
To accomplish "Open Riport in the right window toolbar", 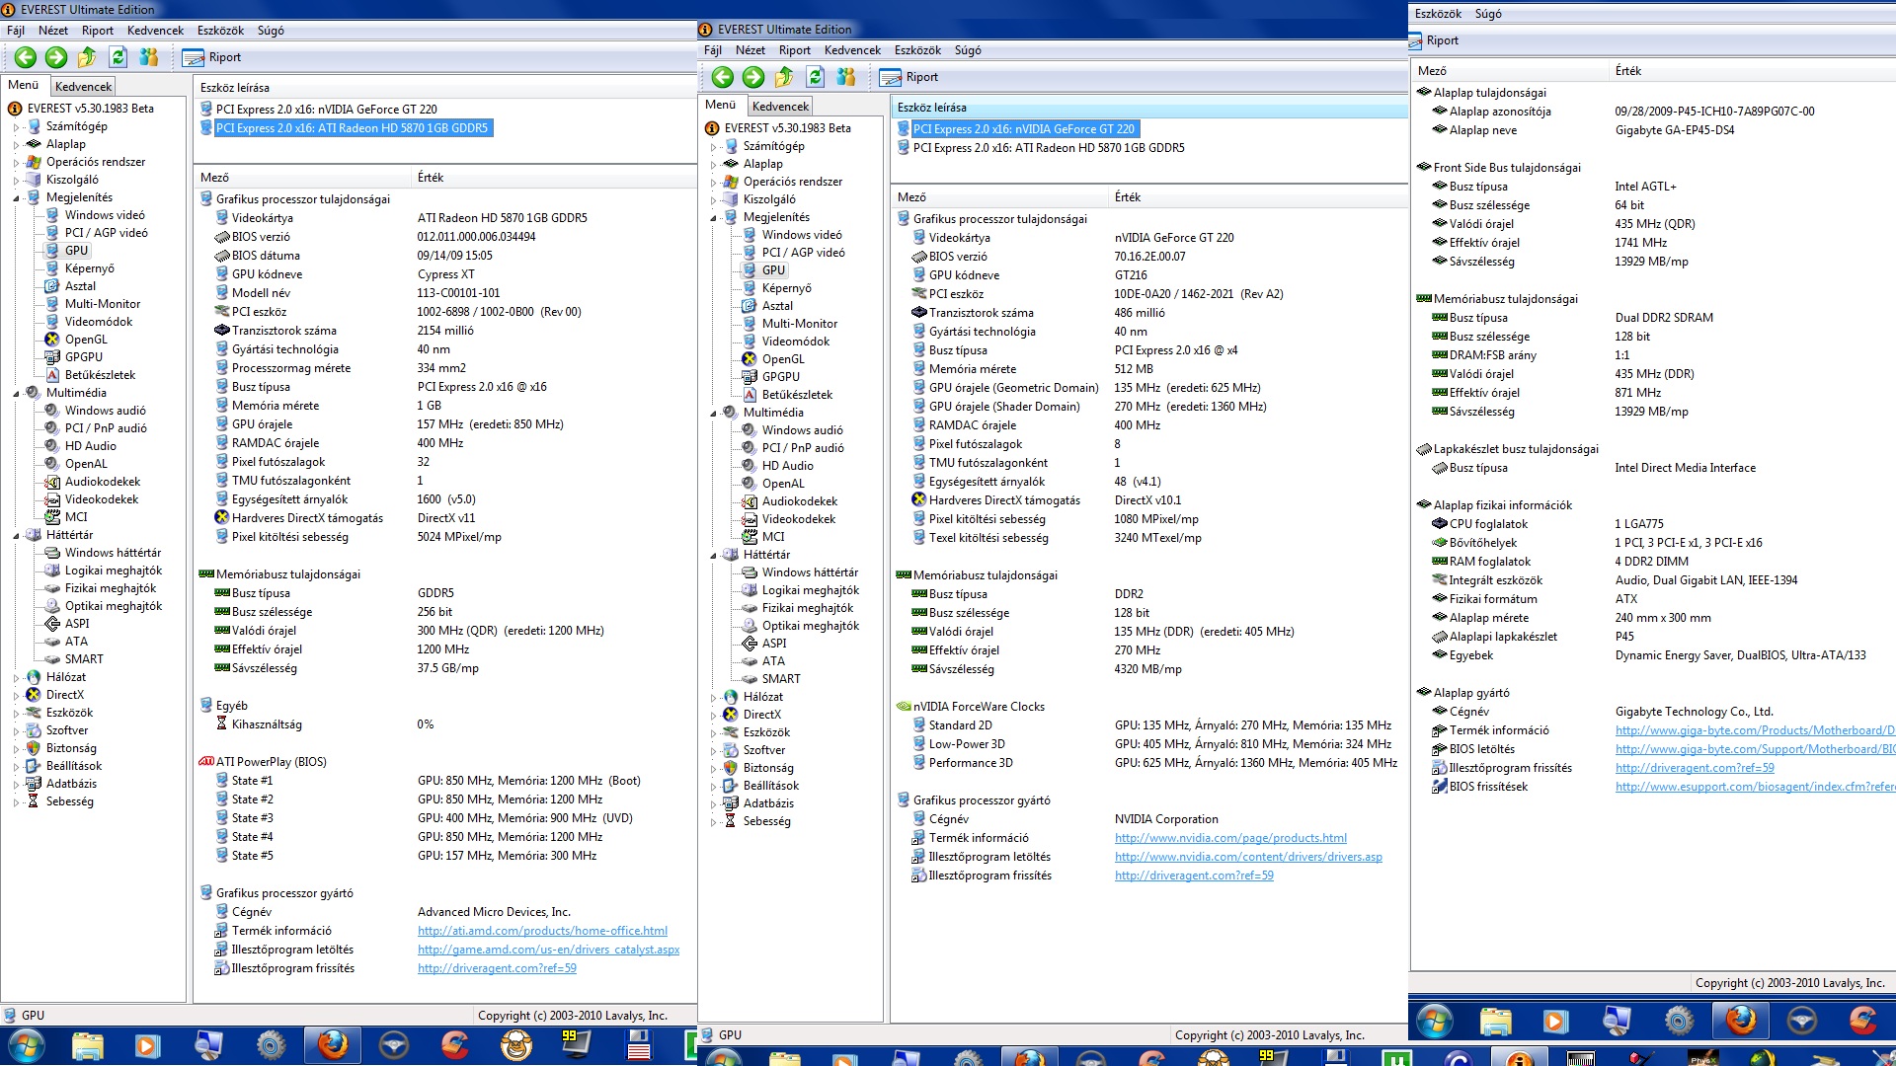I will (x=1434, y=40).
